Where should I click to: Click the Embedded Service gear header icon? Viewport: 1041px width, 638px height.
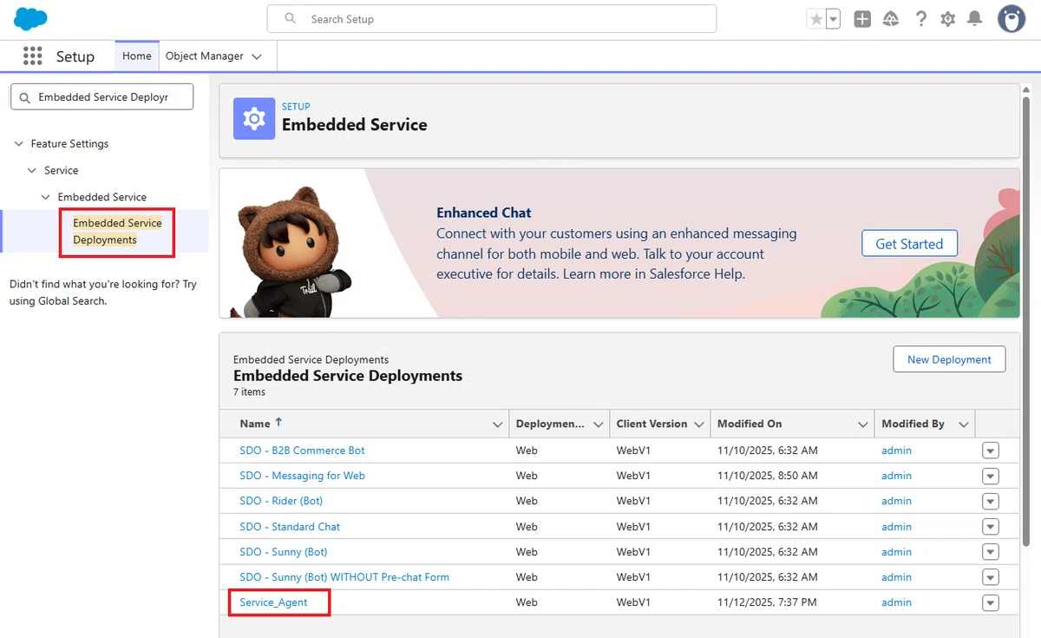coord(254,119)
